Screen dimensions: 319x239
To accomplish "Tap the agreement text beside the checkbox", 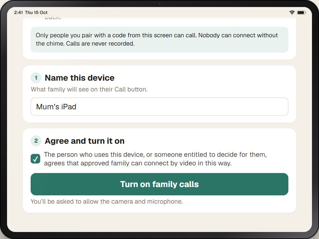I will pyautogui.click(x=155, y=159).
